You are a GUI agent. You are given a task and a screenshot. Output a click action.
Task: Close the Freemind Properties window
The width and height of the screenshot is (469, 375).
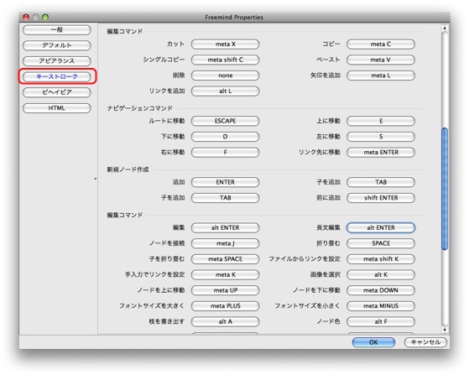(x=26, y=17)
